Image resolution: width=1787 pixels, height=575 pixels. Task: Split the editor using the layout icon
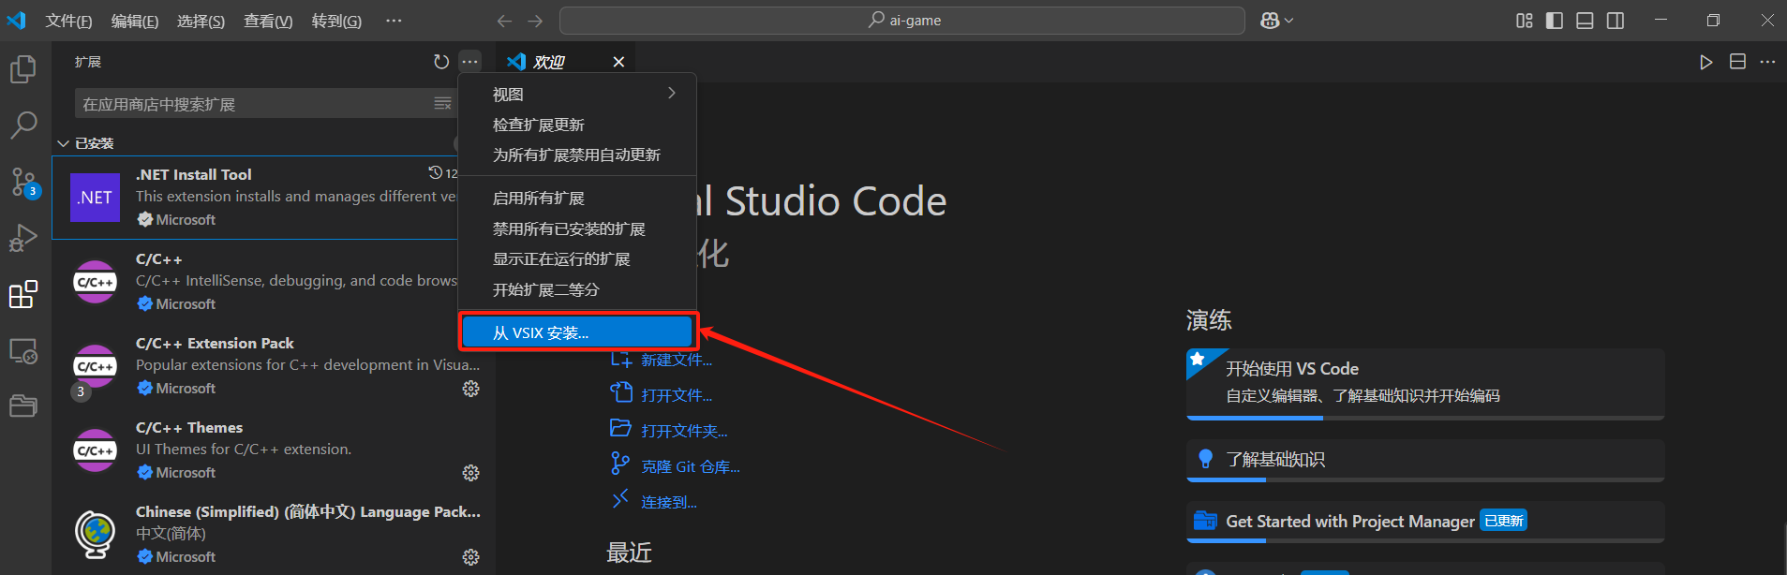coord(1737,62)
